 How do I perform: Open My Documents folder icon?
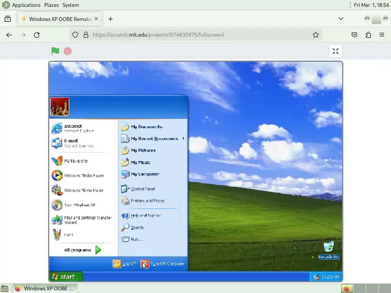(125, 127)
